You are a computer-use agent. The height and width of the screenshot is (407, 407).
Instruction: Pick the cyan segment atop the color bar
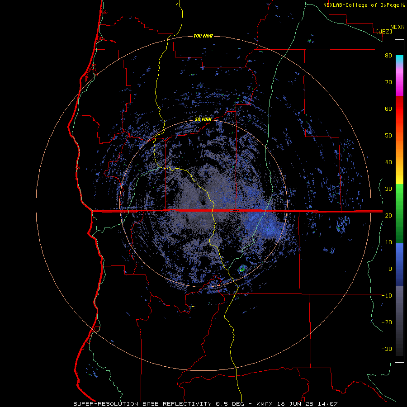pyautogui.click(x=399, y=60)
